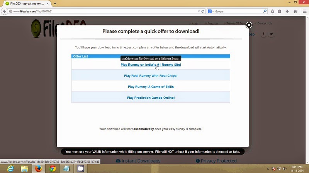Open 'Play Real Rummy With Real Chips!' offer

151,75
